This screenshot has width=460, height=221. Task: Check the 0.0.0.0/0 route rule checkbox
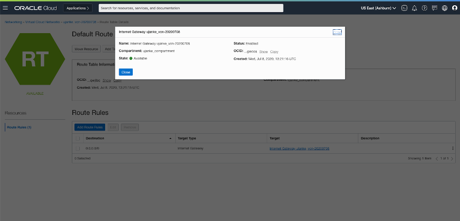pyautogui.click(x=78, y=148)
